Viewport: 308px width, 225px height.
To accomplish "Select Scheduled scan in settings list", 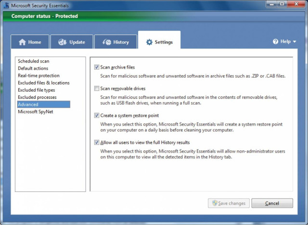I will [34, 61].
